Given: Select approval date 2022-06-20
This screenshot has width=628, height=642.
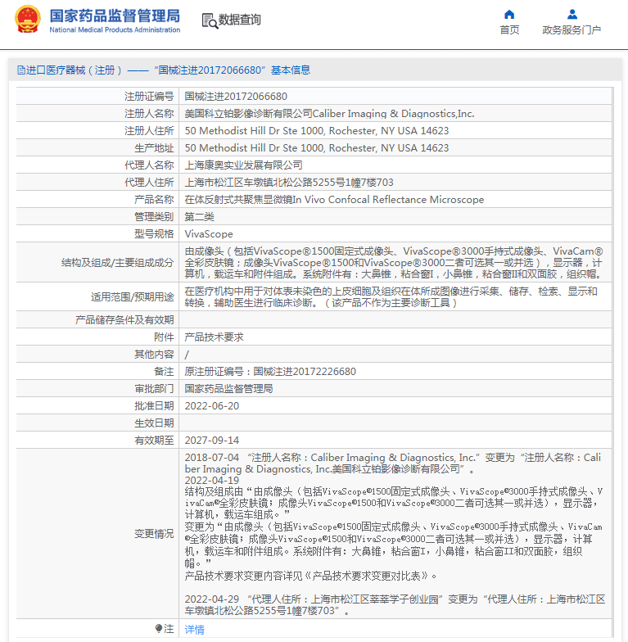Looking at the screenshot, I should (x=211, y=406).
